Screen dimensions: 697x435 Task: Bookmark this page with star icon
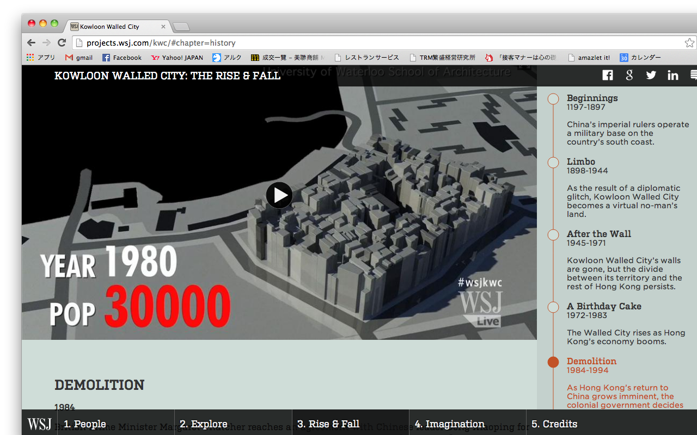click(689, 42)
